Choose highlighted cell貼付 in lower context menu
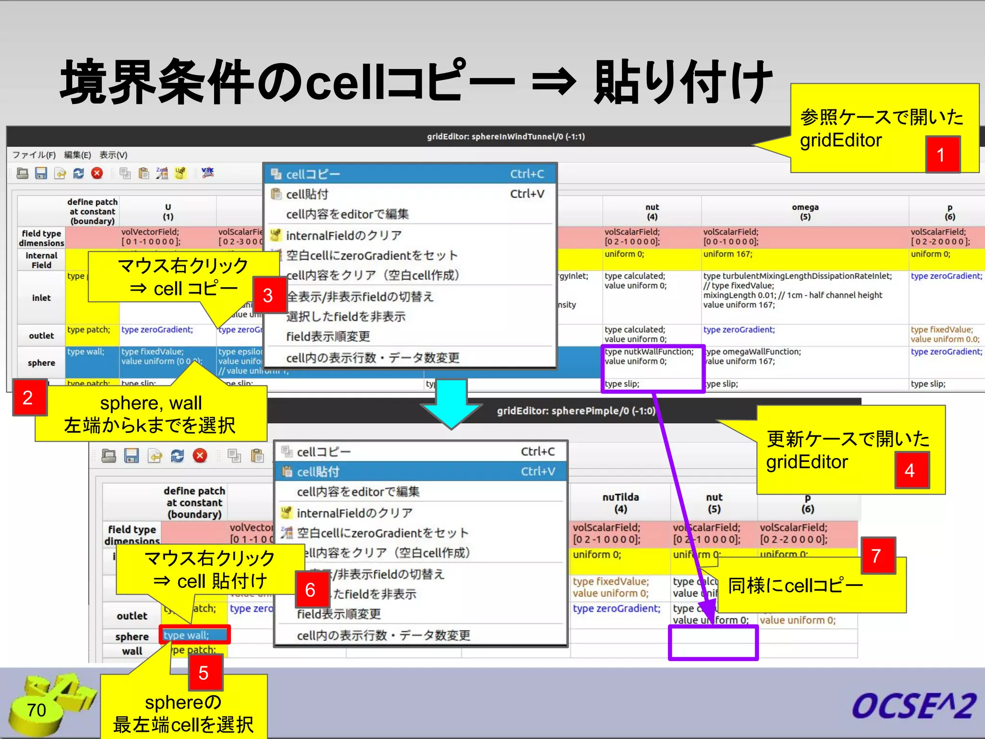 pos(421,471)
